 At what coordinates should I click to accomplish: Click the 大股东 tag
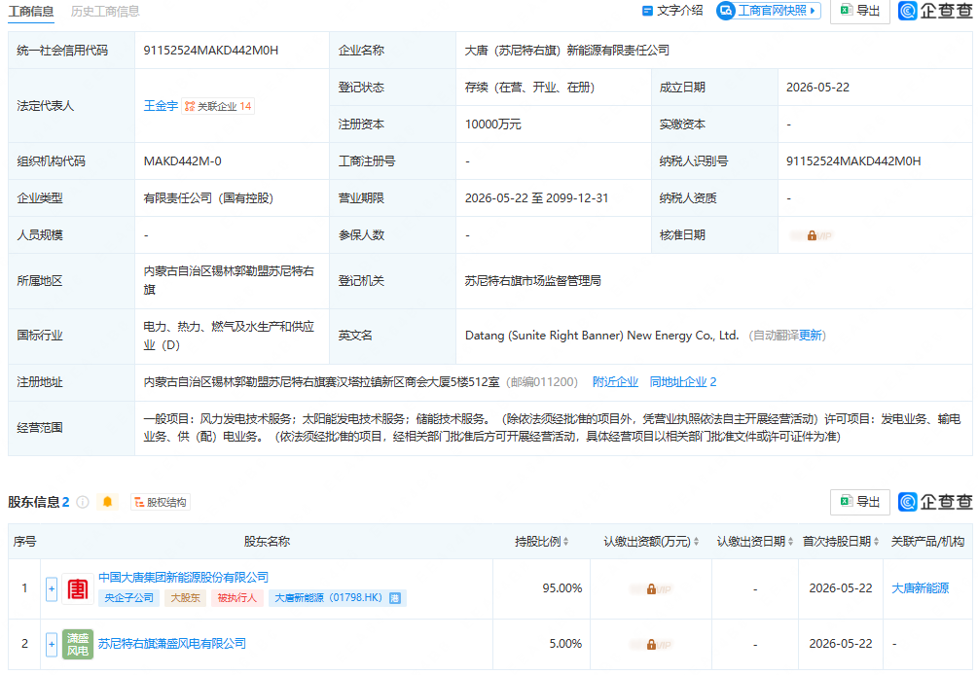click(x=185, y=598)
